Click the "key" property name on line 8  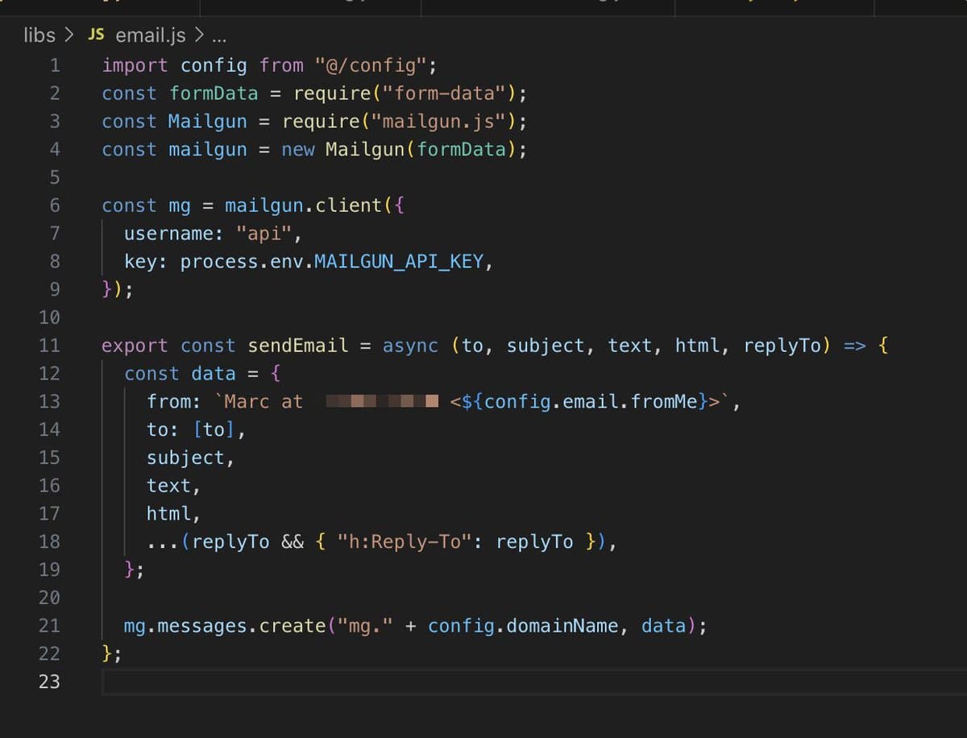(140, 262)
